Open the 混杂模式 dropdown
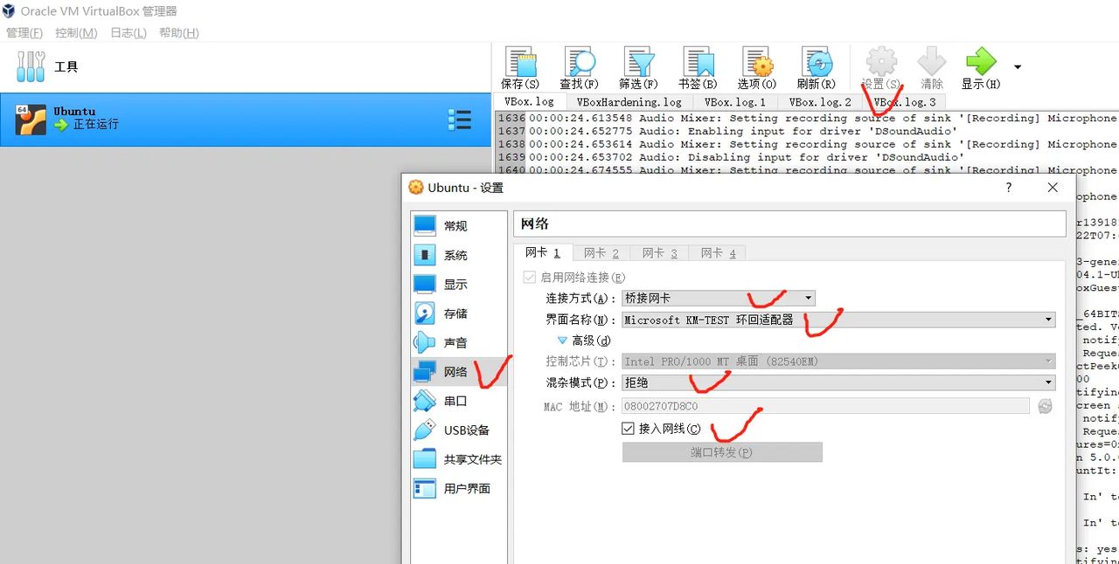 coord(1048,382)
